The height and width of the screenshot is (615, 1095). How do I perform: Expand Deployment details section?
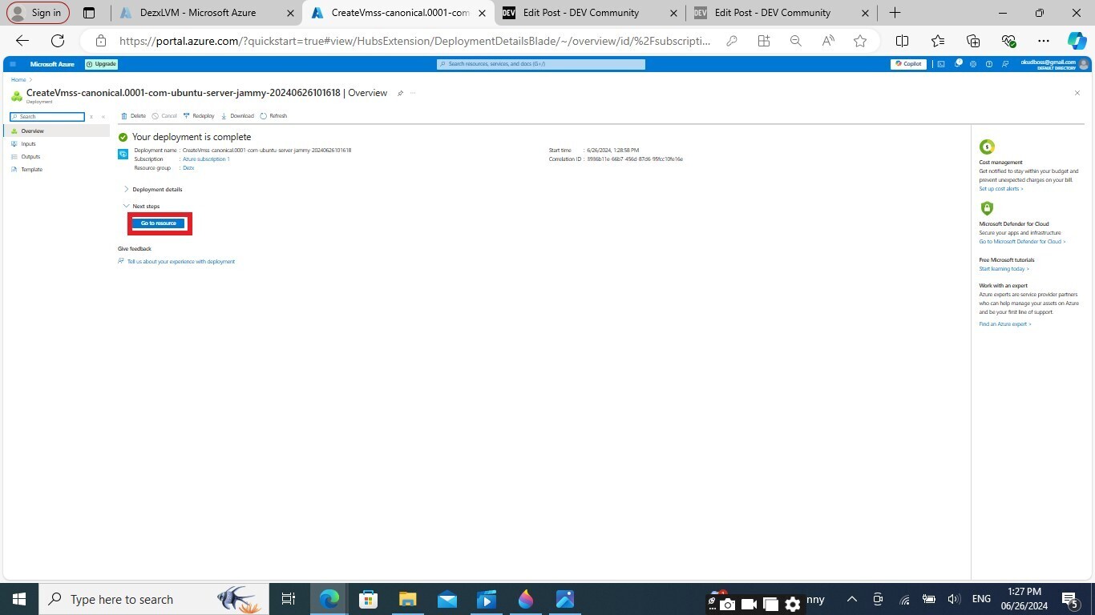point(152,190)
